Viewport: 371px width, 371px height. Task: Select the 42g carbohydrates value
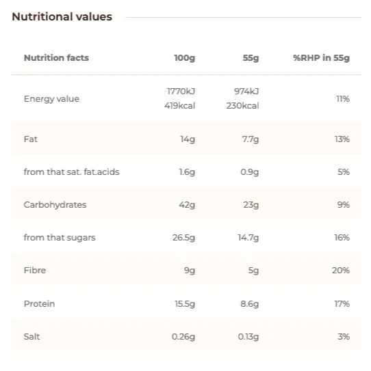187,205
